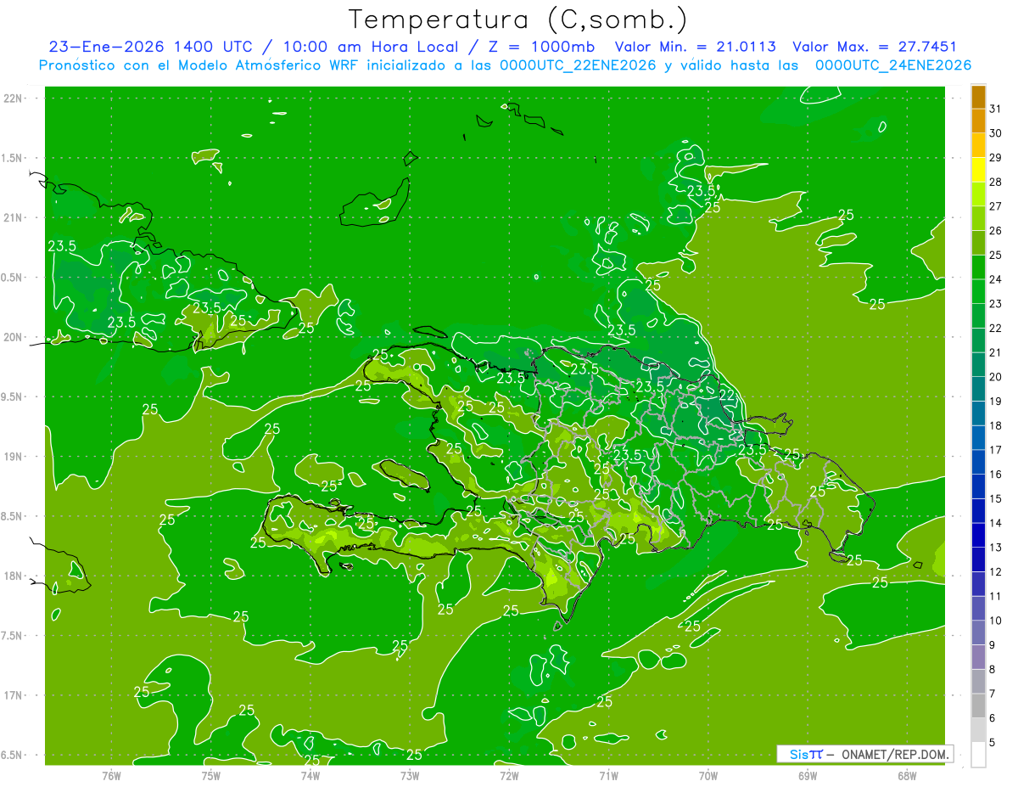Image resolution: width=1018 pixels, height=787 pixels.
Task: Click the 21N latitude axis label
Action: coord(14,217)
